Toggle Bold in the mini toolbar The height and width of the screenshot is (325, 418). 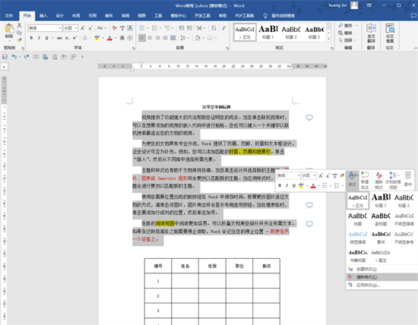280,186
